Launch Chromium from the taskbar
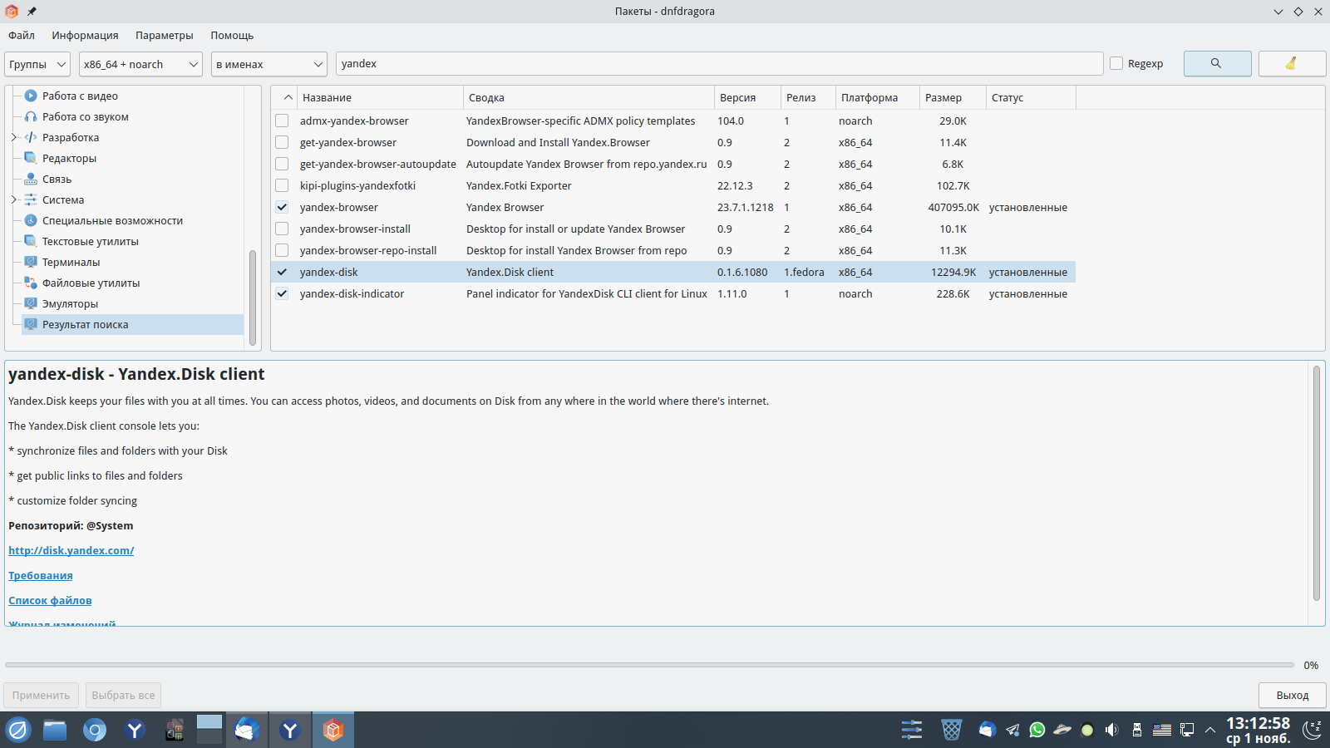The image size is (1330, 748). point(95,730)
